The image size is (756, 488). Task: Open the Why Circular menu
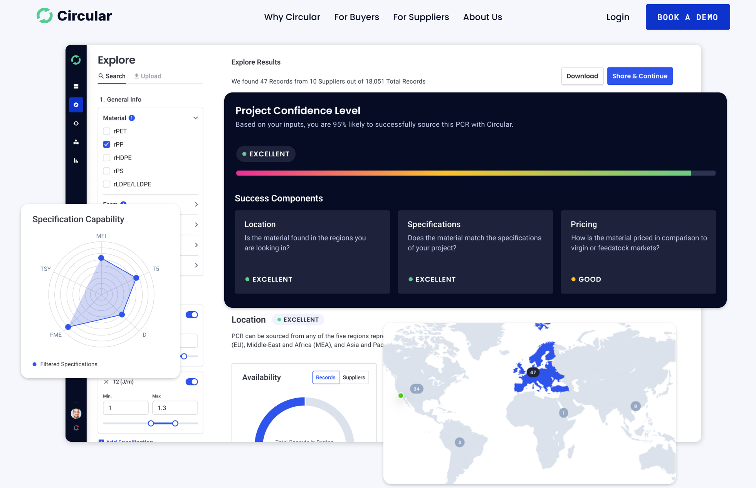[292, 17]
